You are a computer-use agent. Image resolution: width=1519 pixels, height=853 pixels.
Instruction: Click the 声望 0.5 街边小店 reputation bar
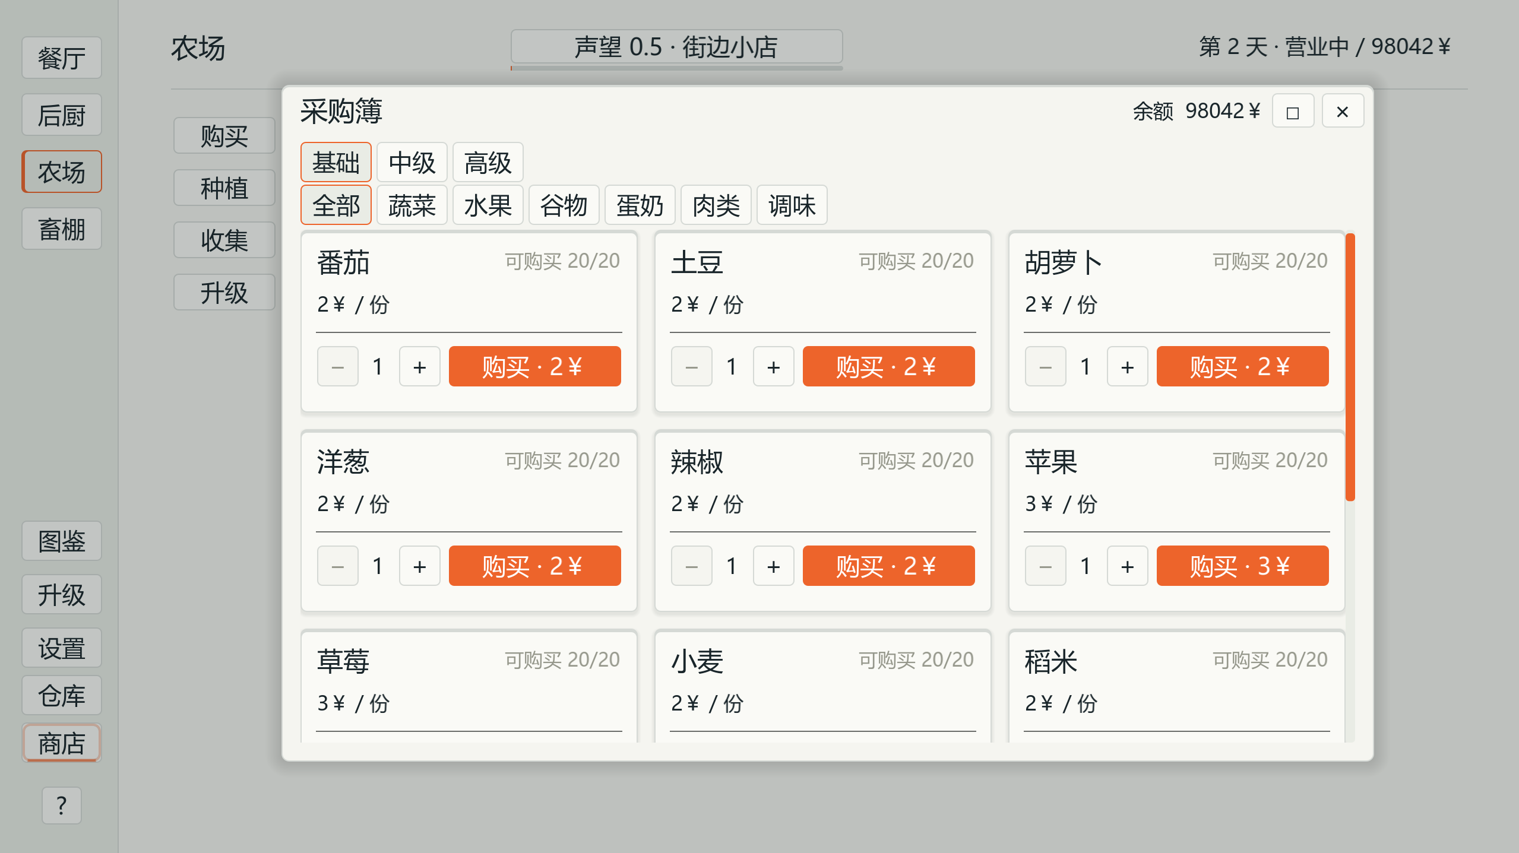tap(677, 46)
